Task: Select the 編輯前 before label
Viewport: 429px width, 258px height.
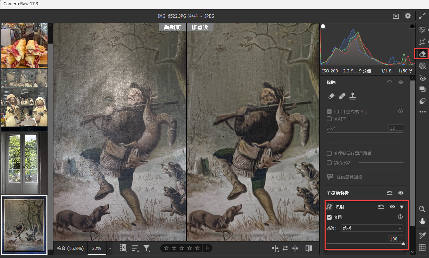Action: tap(172, 27)
